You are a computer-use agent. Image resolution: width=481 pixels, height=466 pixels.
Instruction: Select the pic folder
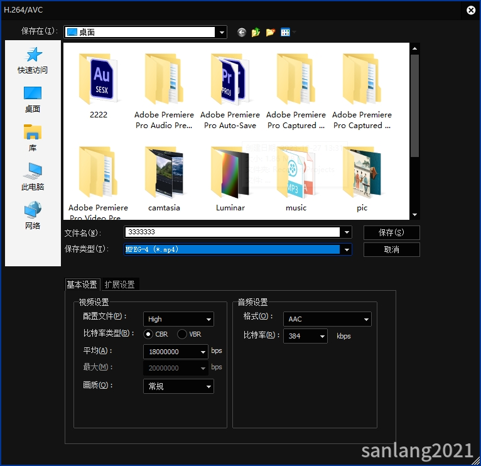click(x=362, y=179)
